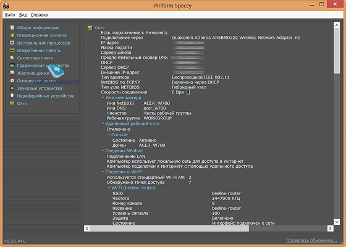Collapse the Сведения WinInet section

(x=103, y=150)
